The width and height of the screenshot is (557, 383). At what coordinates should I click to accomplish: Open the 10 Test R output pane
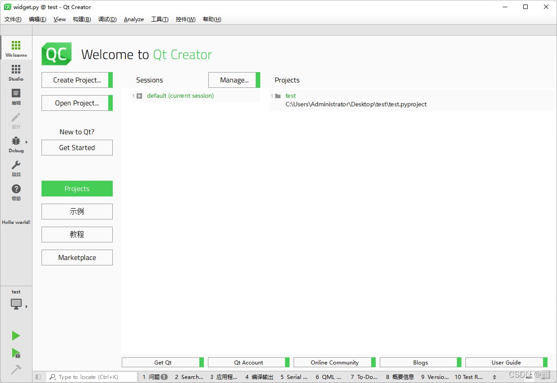(x=469, y=377)
